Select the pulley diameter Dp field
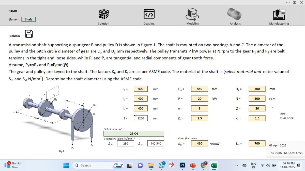Screen dimensions: 305x171 click(200, 89)
